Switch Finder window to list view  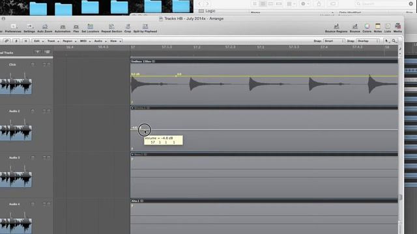[x=263, y=4]
